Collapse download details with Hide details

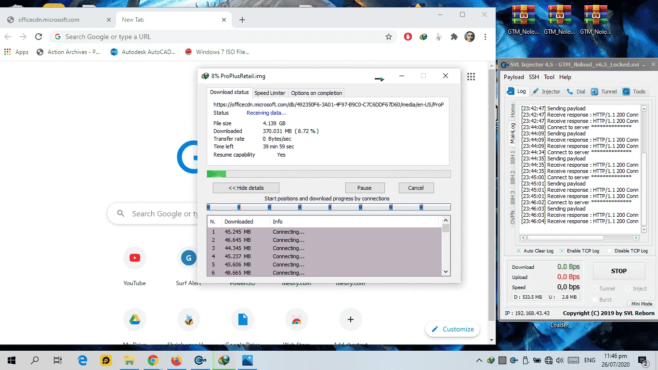click(x=246, y=188)
